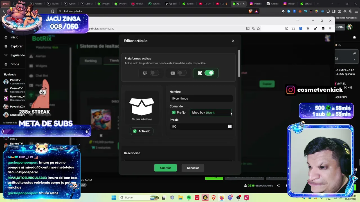Image resolution: width=360 pixels, height=202 pixels.
Task: Switch to the WhatsApp browser tab
Action: pos(154,4)
